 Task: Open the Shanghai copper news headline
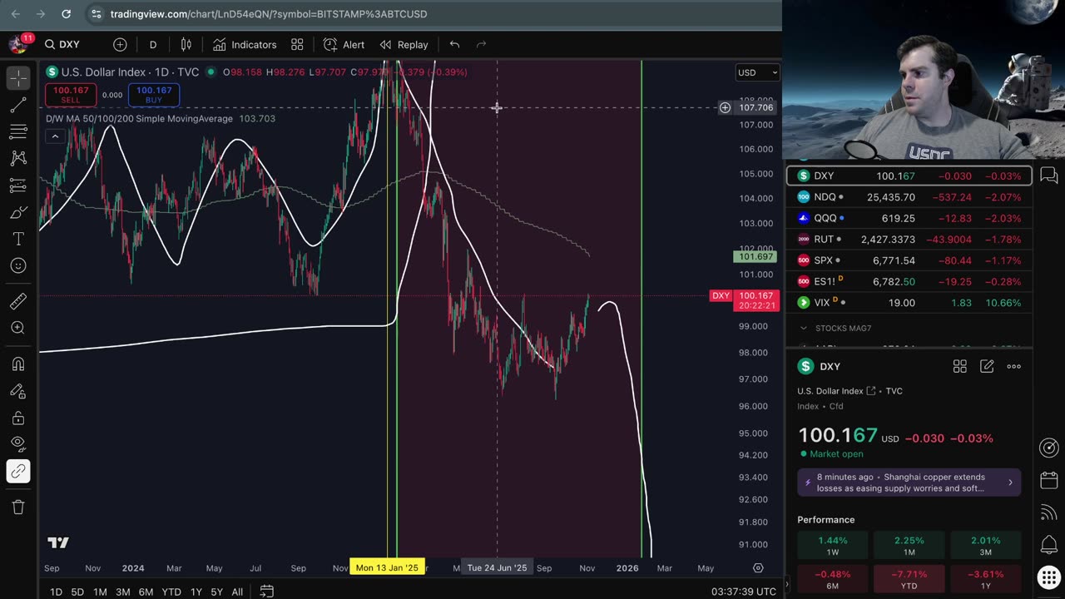909,483
